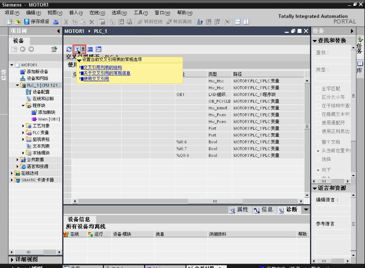Click the cut scissors icon
The width and height of the screenshot is (365, 268).
click(x=66, y=22)
